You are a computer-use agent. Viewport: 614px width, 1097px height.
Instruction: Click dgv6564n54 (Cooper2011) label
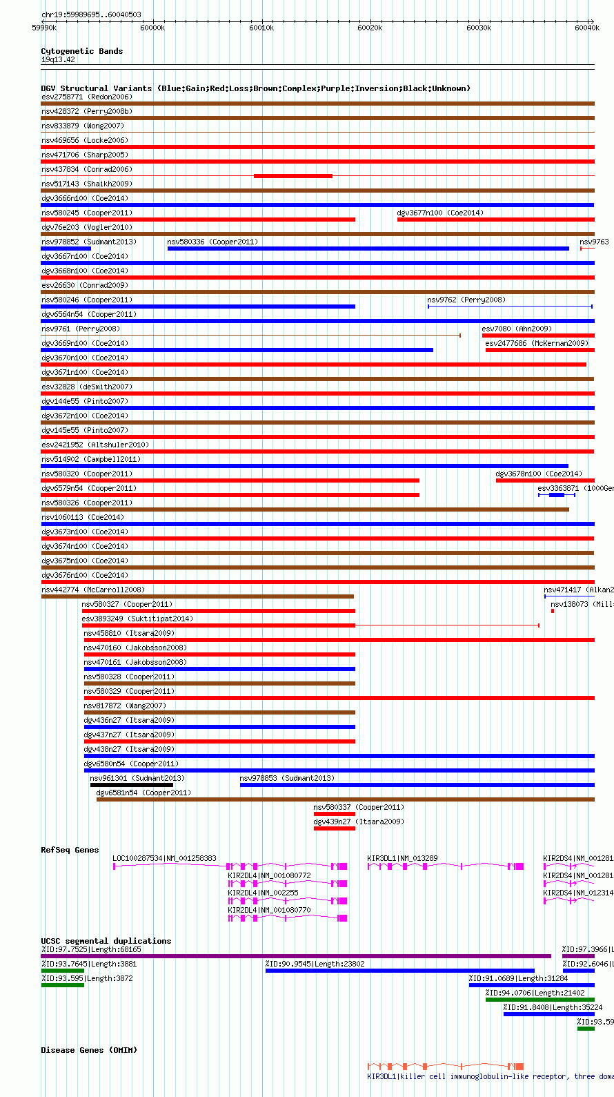point(89,314)
